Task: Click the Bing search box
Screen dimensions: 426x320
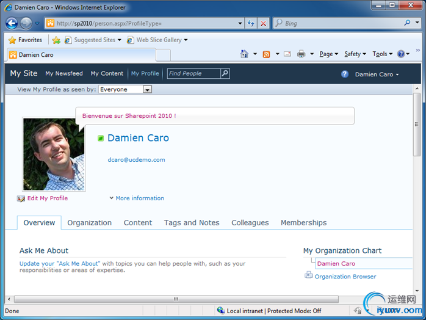Action: [338, 23]
